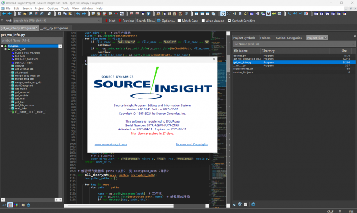357x213 pixels.
Task: Click the red up arrow Previous icon
Action: point(120,21)
